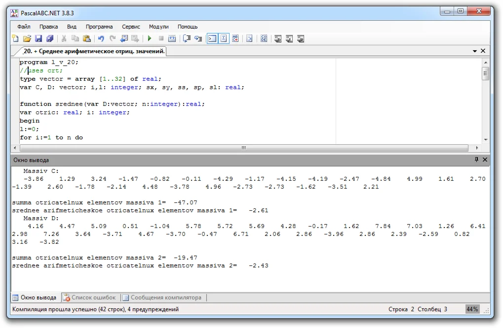Toggle the output window toolbar button
The image size is (503, 328).
(x=212, y=38)
